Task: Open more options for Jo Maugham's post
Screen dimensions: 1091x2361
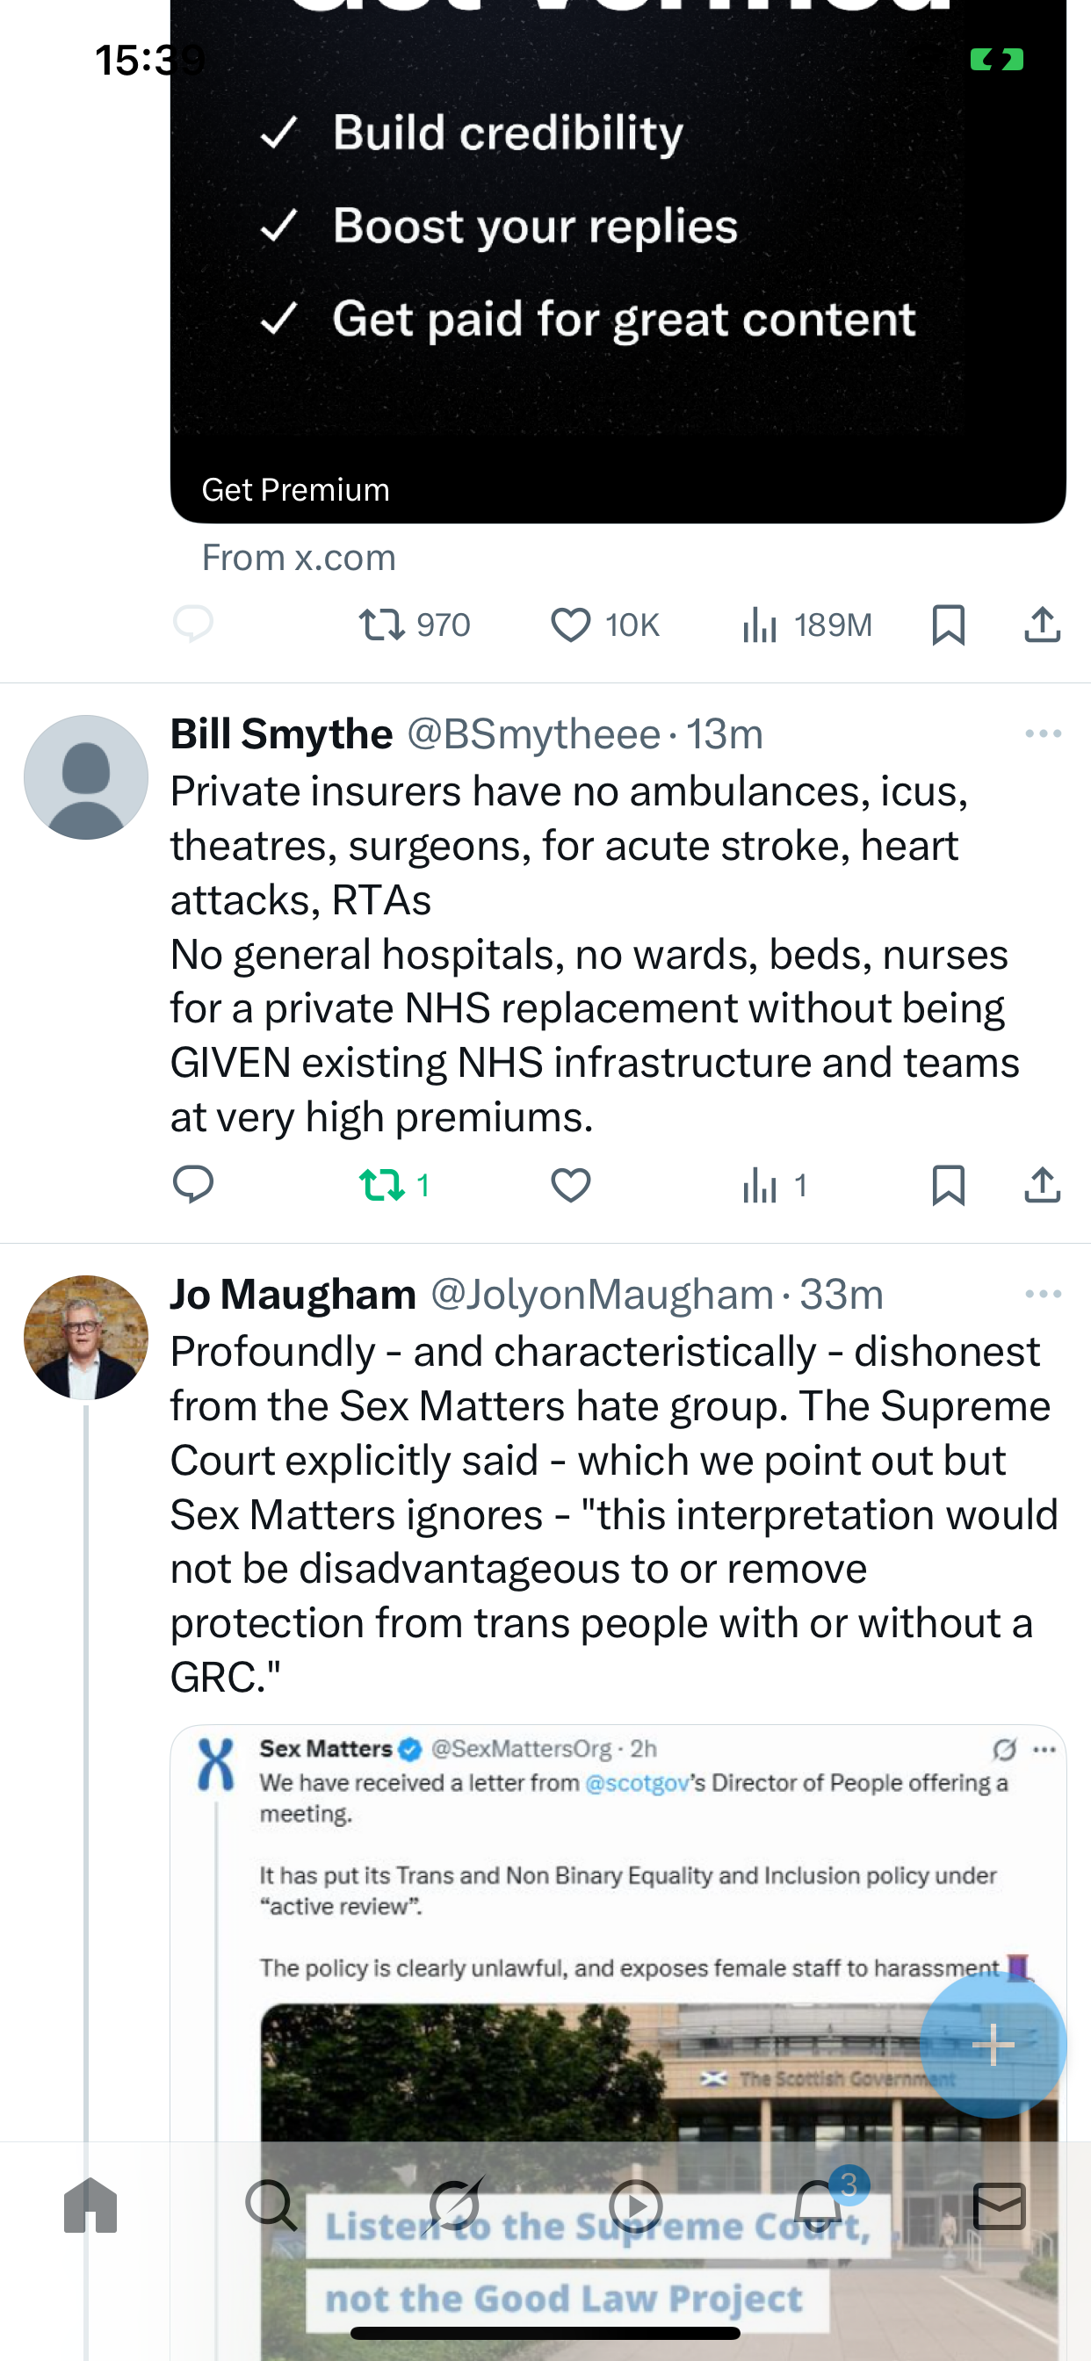Action: click(1044, 1294)
